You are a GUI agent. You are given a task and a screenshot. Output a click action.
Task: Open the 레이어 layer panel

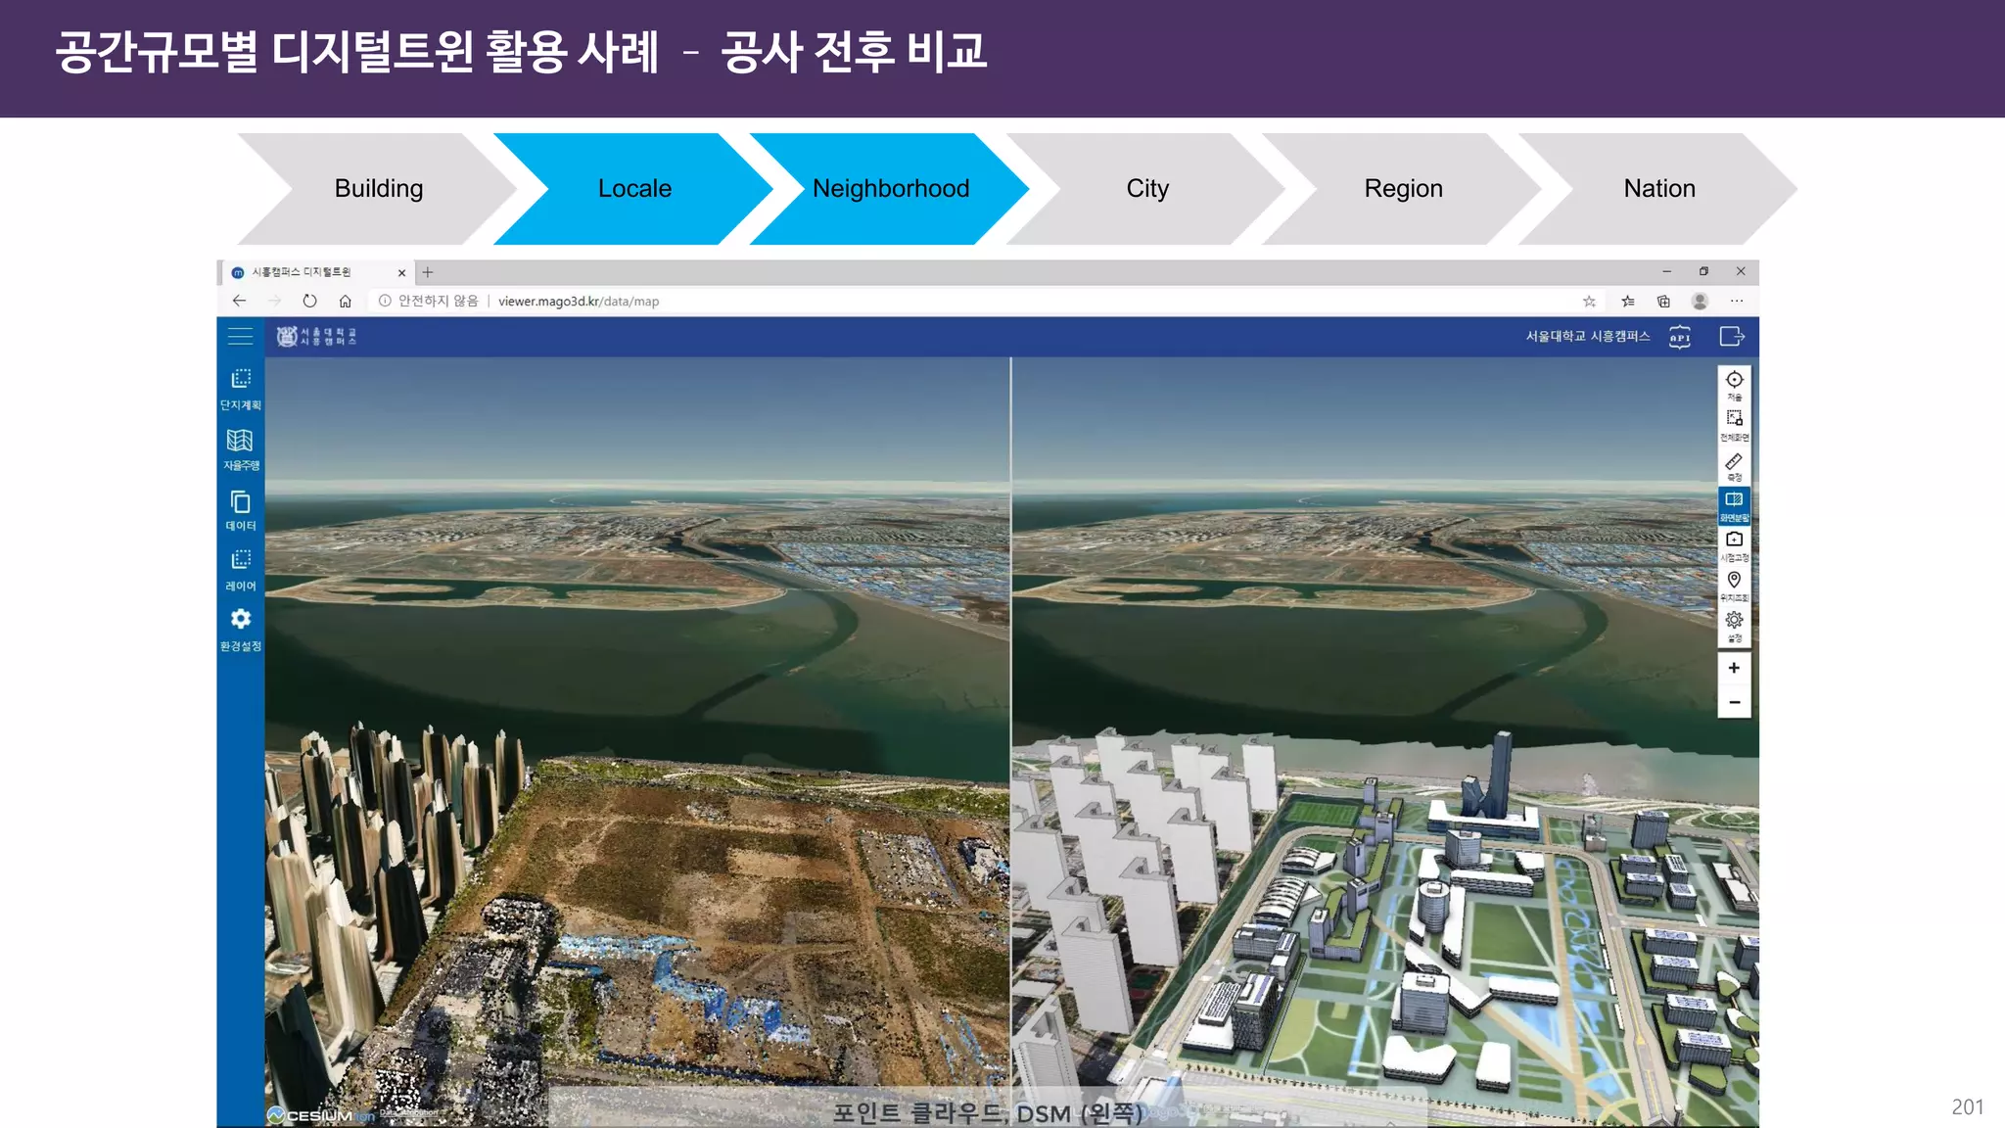(241, 570)
